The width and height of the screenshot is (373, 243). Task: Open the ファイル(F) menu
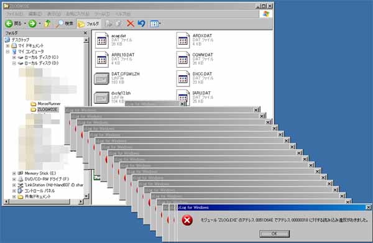pyautogui.click(x=14, y=14)
